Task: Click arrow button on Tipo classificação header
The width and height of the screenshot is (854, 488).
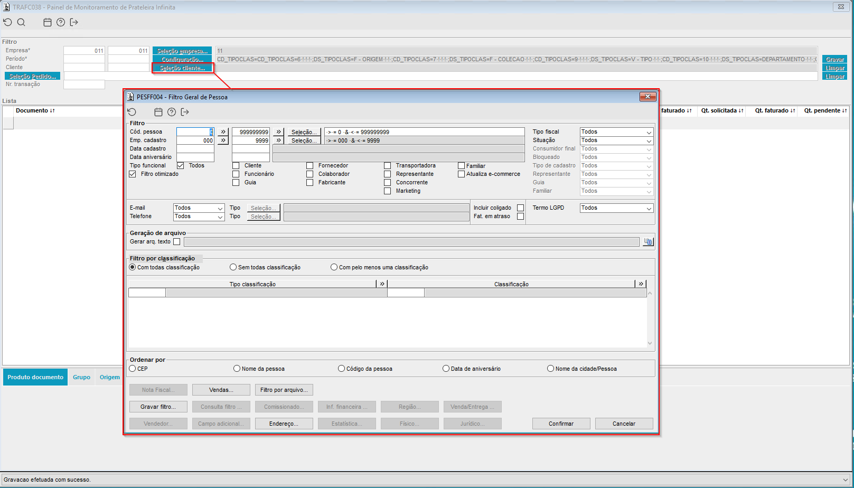Action: point(382,284)
